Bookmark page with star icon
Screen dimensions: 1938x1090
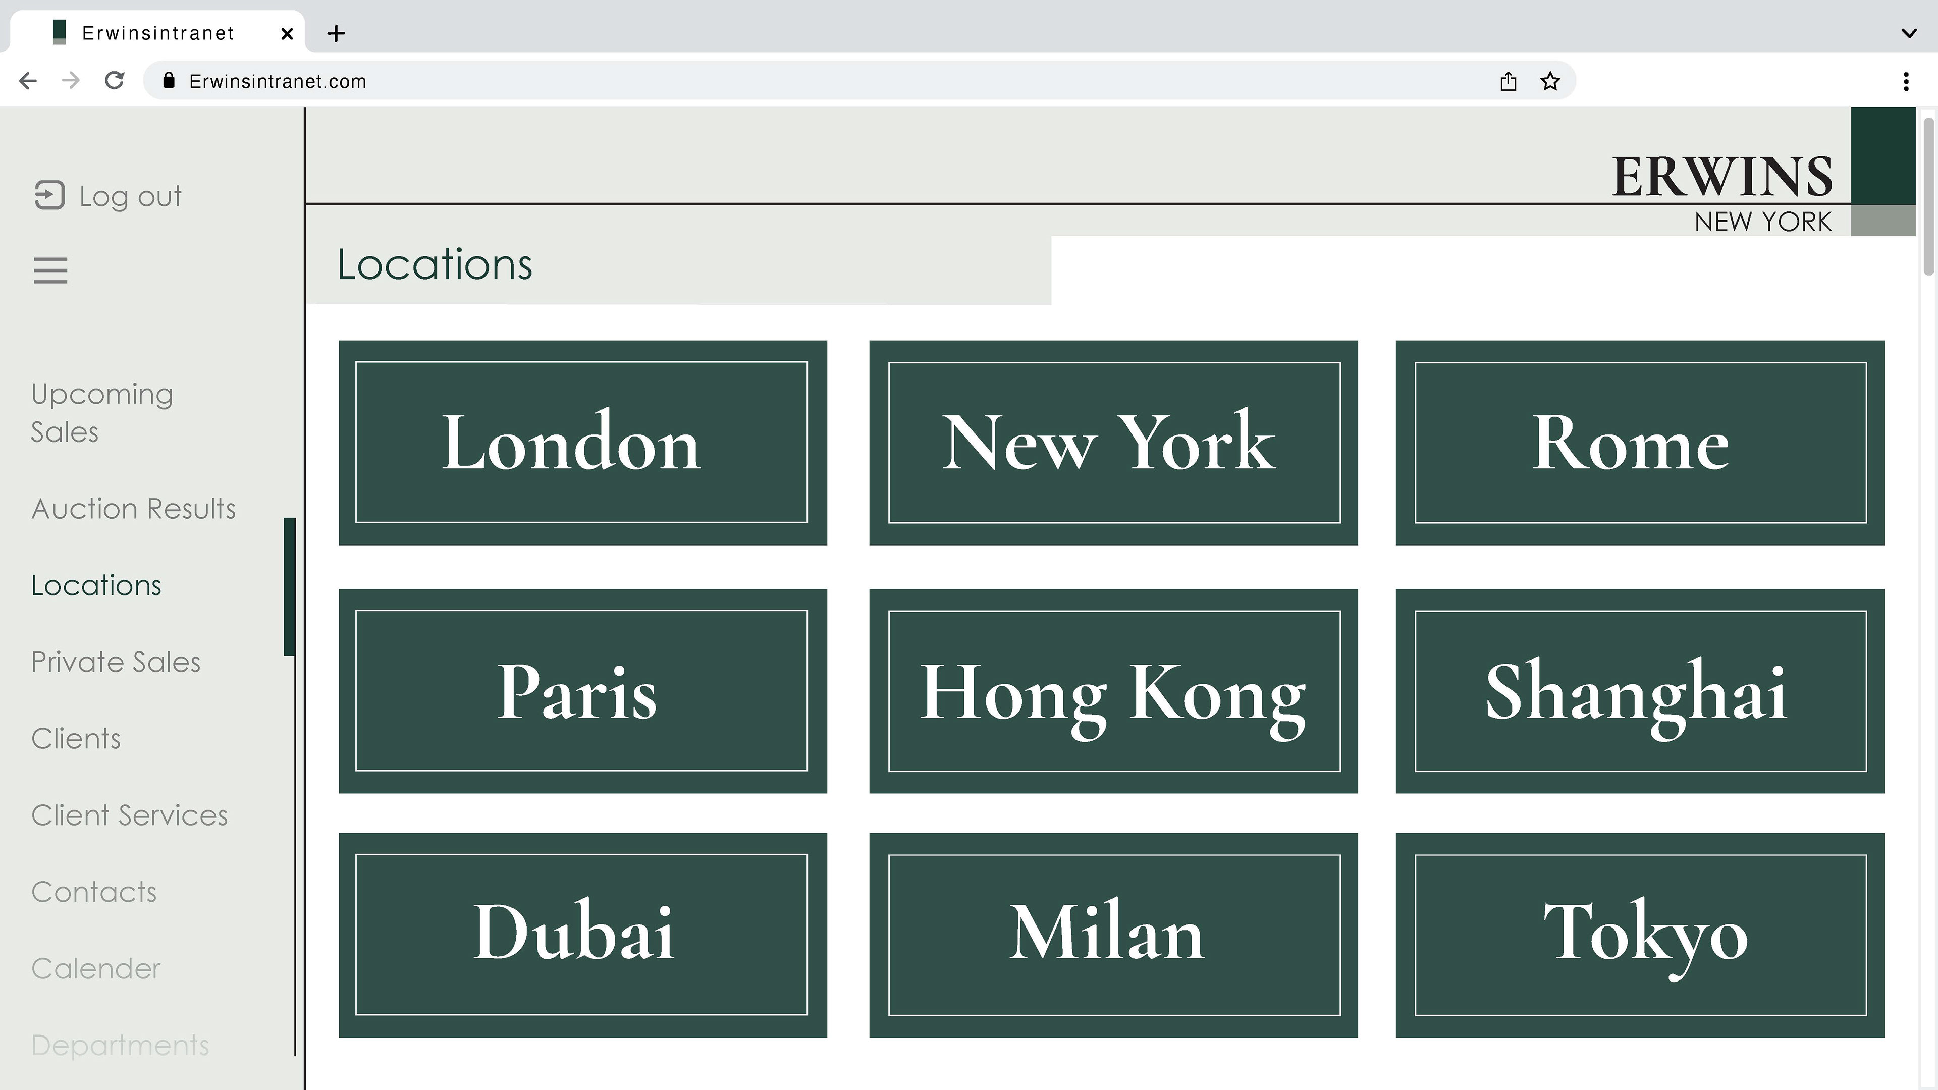click(x=1550, y=81)
